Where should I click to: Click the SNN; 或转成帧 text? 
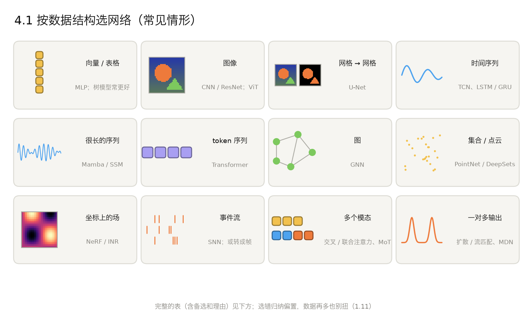pos(230,242)
